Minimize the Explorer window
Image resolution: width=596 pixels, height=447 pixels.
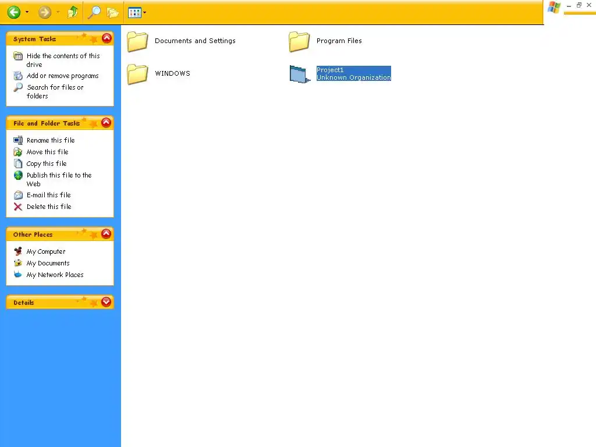(x=569, y=5)
